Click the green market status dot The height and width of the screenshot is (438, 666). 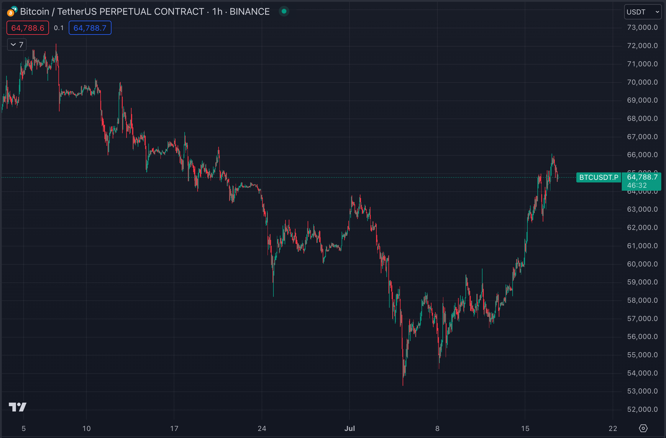(x=284, y=11)
